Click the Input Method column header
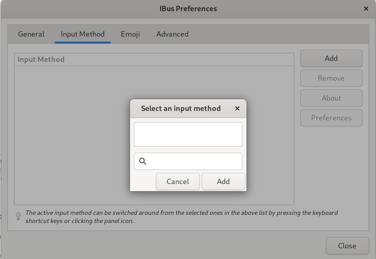 pyautogui.click(x=41, y=59)
